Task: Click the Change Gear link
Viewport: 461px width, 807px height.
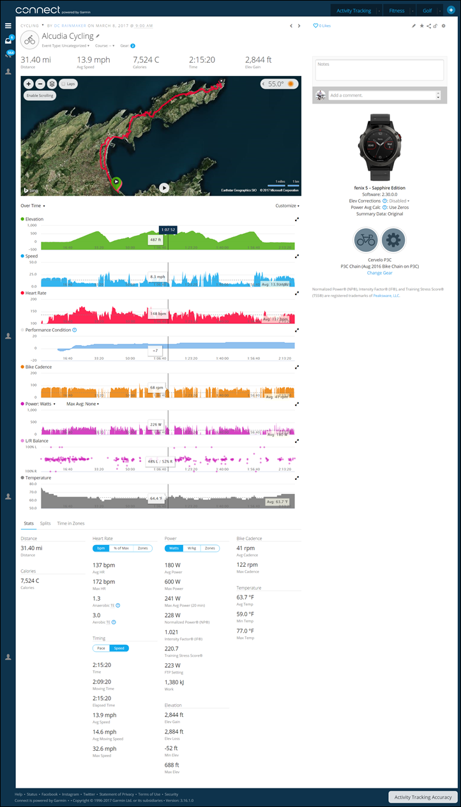Action: click(x=379, y=273)
